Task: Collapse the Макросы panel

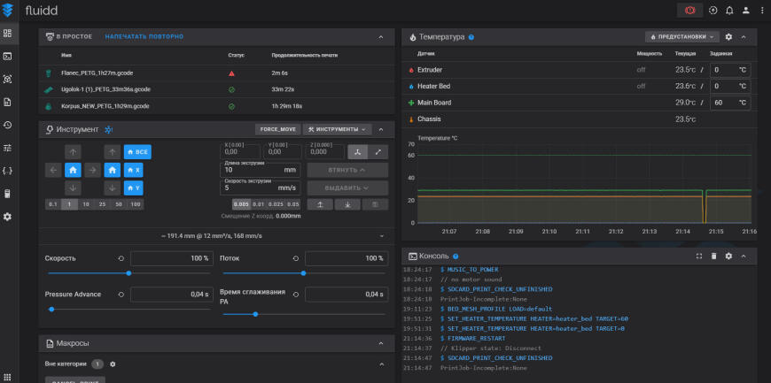Action: pyautogui.click(x=381, y=343)
